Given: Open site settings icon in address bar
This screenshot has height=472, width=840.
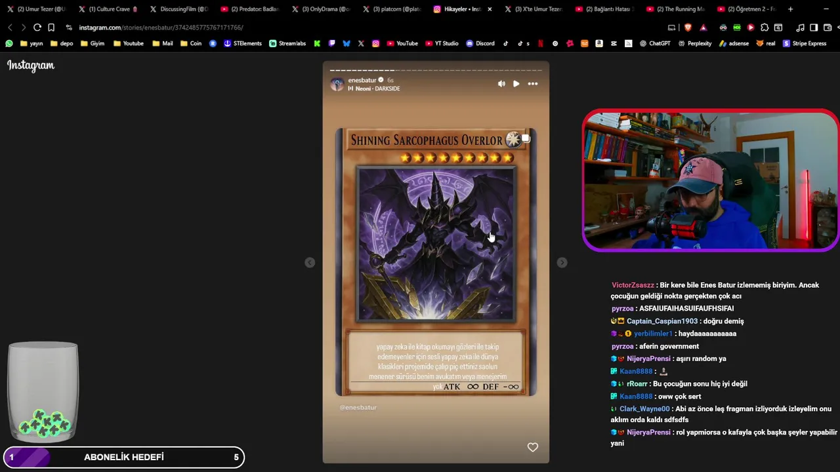Looking at the screenshot, I should point(69,28).
